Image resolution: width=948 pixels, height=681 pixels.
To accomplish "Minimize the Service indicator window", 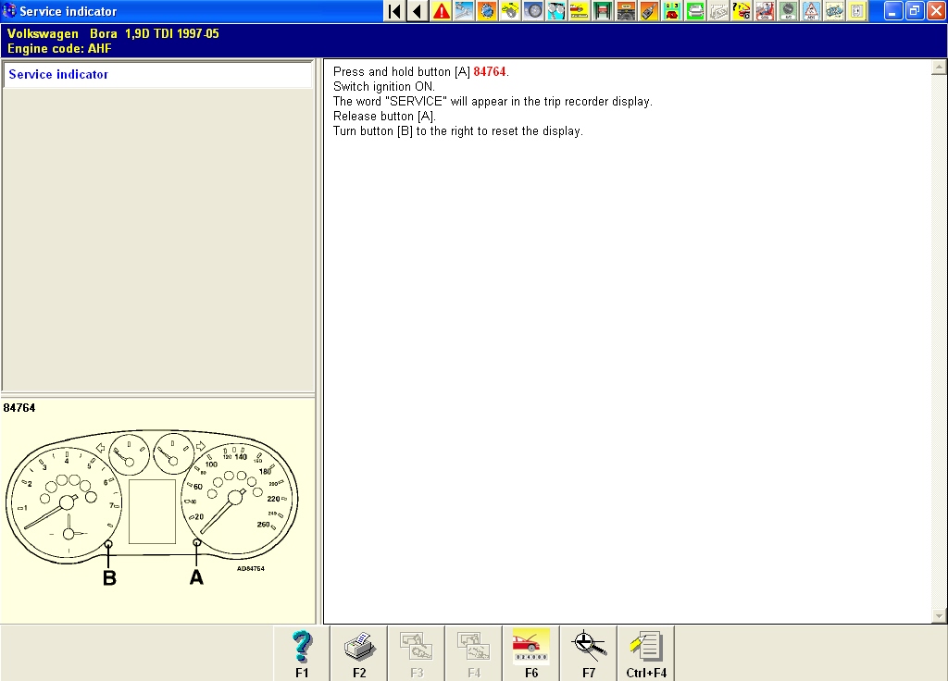I will point(893,11).
